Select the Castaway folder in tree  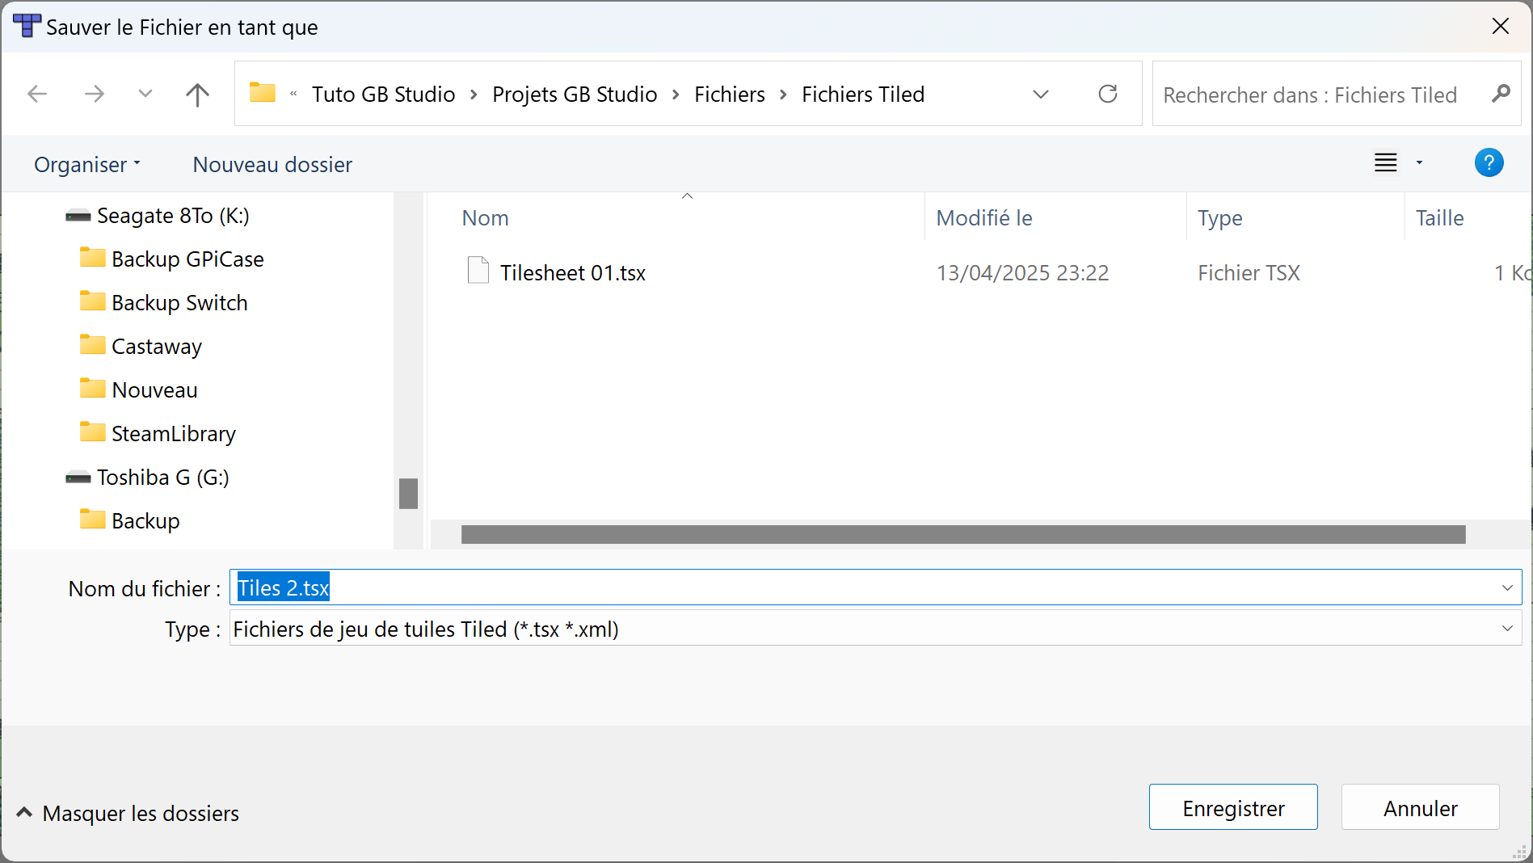pyautogui.click(x=157, y=347)
